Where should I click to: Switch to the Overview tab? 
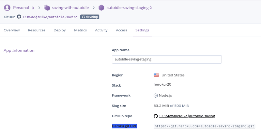(12, 30)
